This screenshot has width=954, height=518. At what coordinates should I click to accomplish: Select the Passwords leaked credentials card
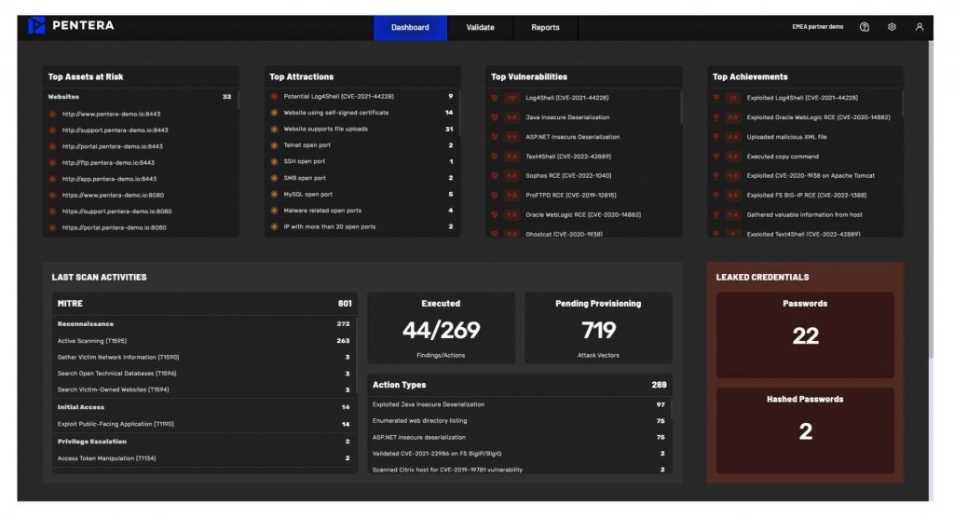tap(805, 334)
